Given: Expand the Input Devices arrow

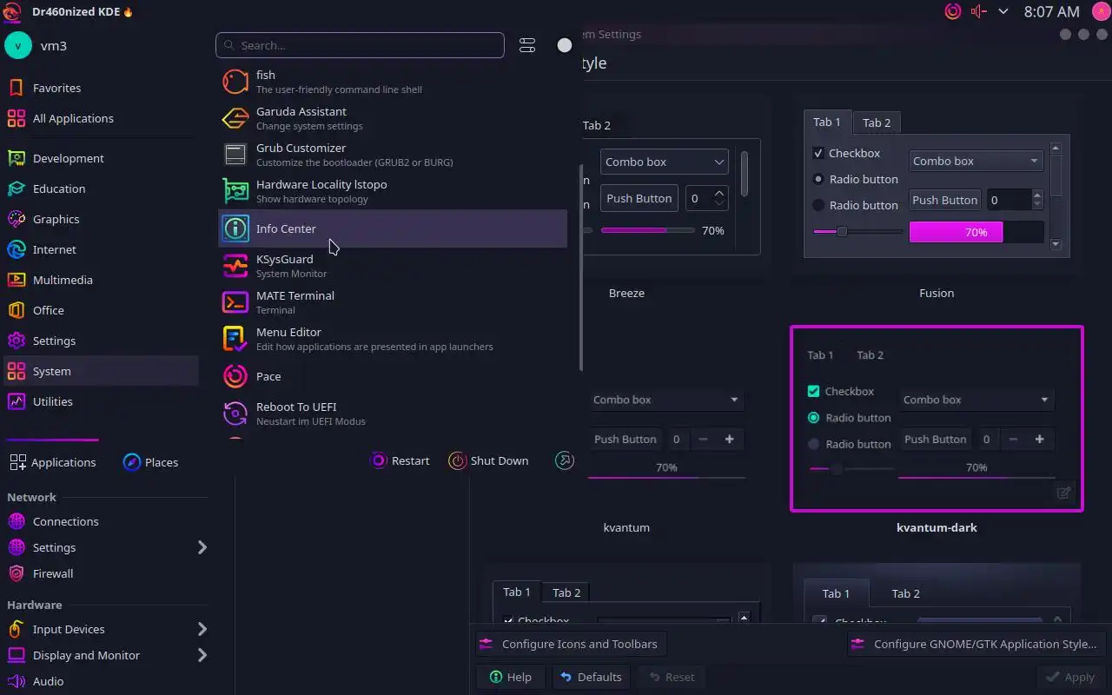Looking at the screenshot, I should pyautogui.click(x=202, y=629).
